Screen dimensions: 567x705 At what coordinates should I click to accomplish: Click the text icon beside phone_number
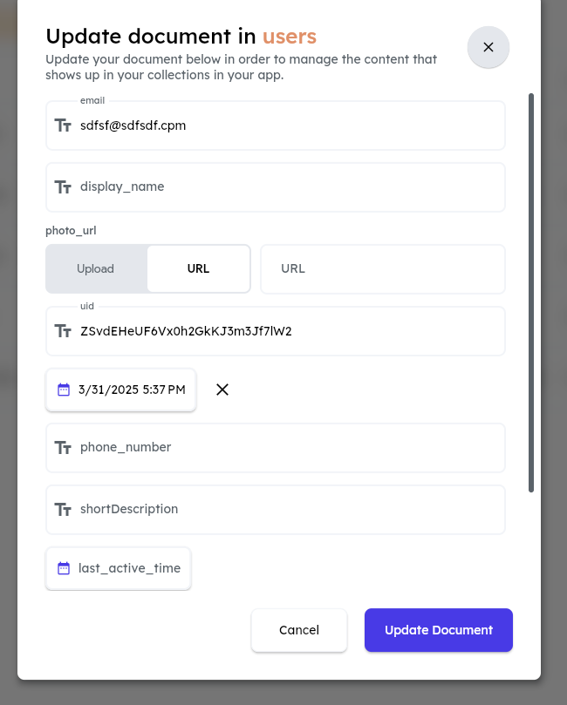pyautogui.click(x=63, y=448)
